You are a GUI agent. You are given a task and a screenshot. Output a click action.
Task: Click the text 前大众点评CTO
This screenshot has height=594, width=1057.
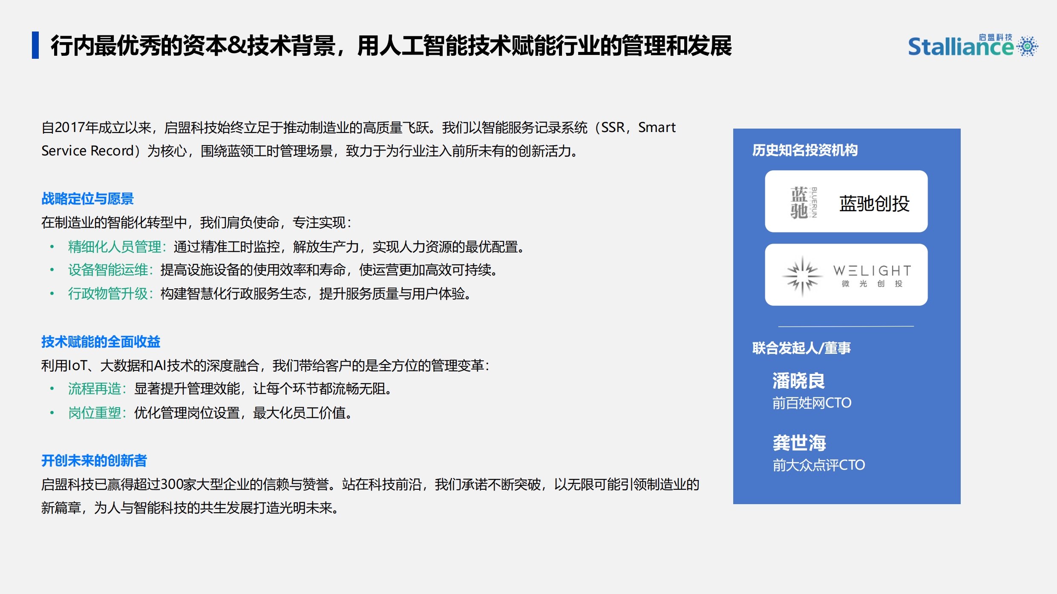point(818,465)
